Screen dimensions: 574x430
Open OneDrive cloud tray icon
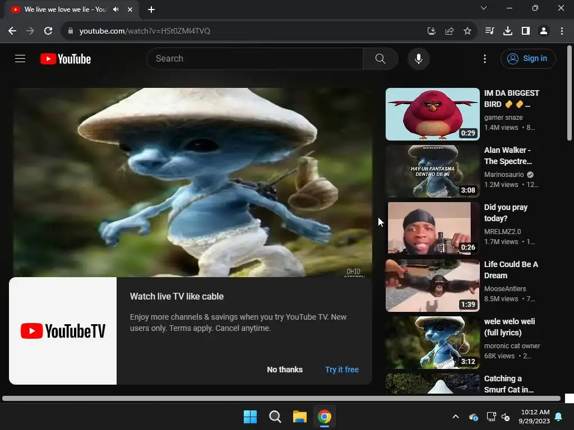tap(473, 417)
